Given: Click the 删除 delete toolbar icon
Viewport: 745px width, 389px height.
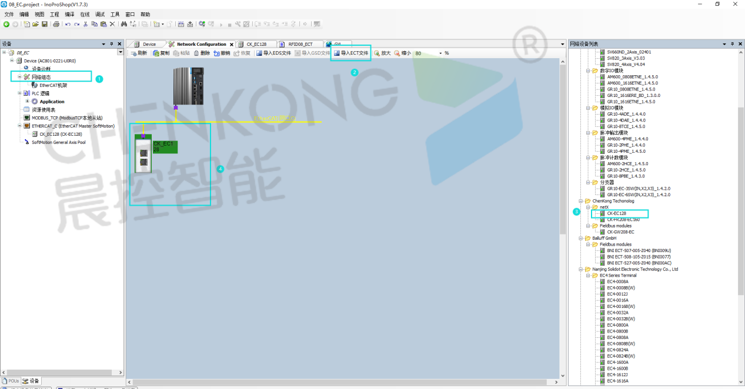Looking at the screenshot, I should 201,53.
